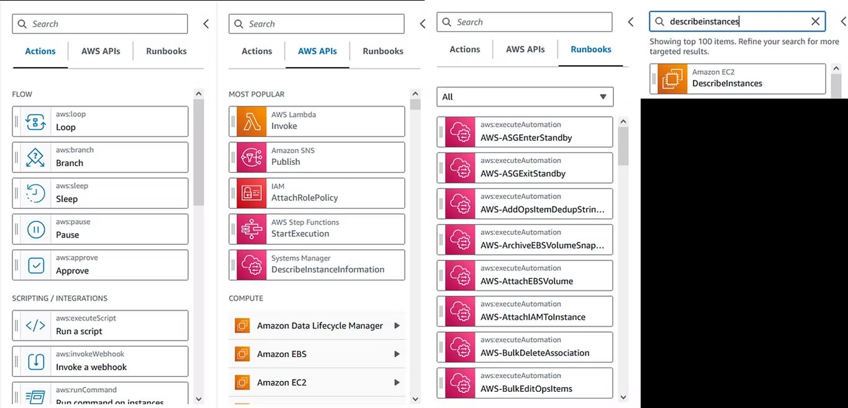Viewport: 848px width, 408px height.
Task: Expand the Amazon Data Lifecycle Manager arrow
Action: click(x=397, y=326)
